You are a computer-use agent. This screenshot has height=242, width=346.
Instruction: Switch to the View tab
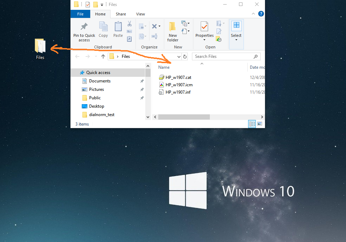tap(141, 14)
